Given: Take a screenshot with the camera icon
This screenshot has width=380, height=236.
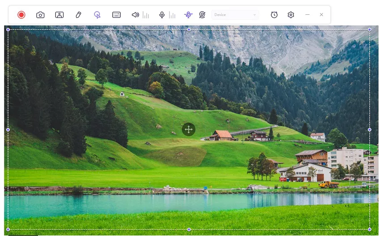Looking at the screenshot, I should (x=40, y=15).
